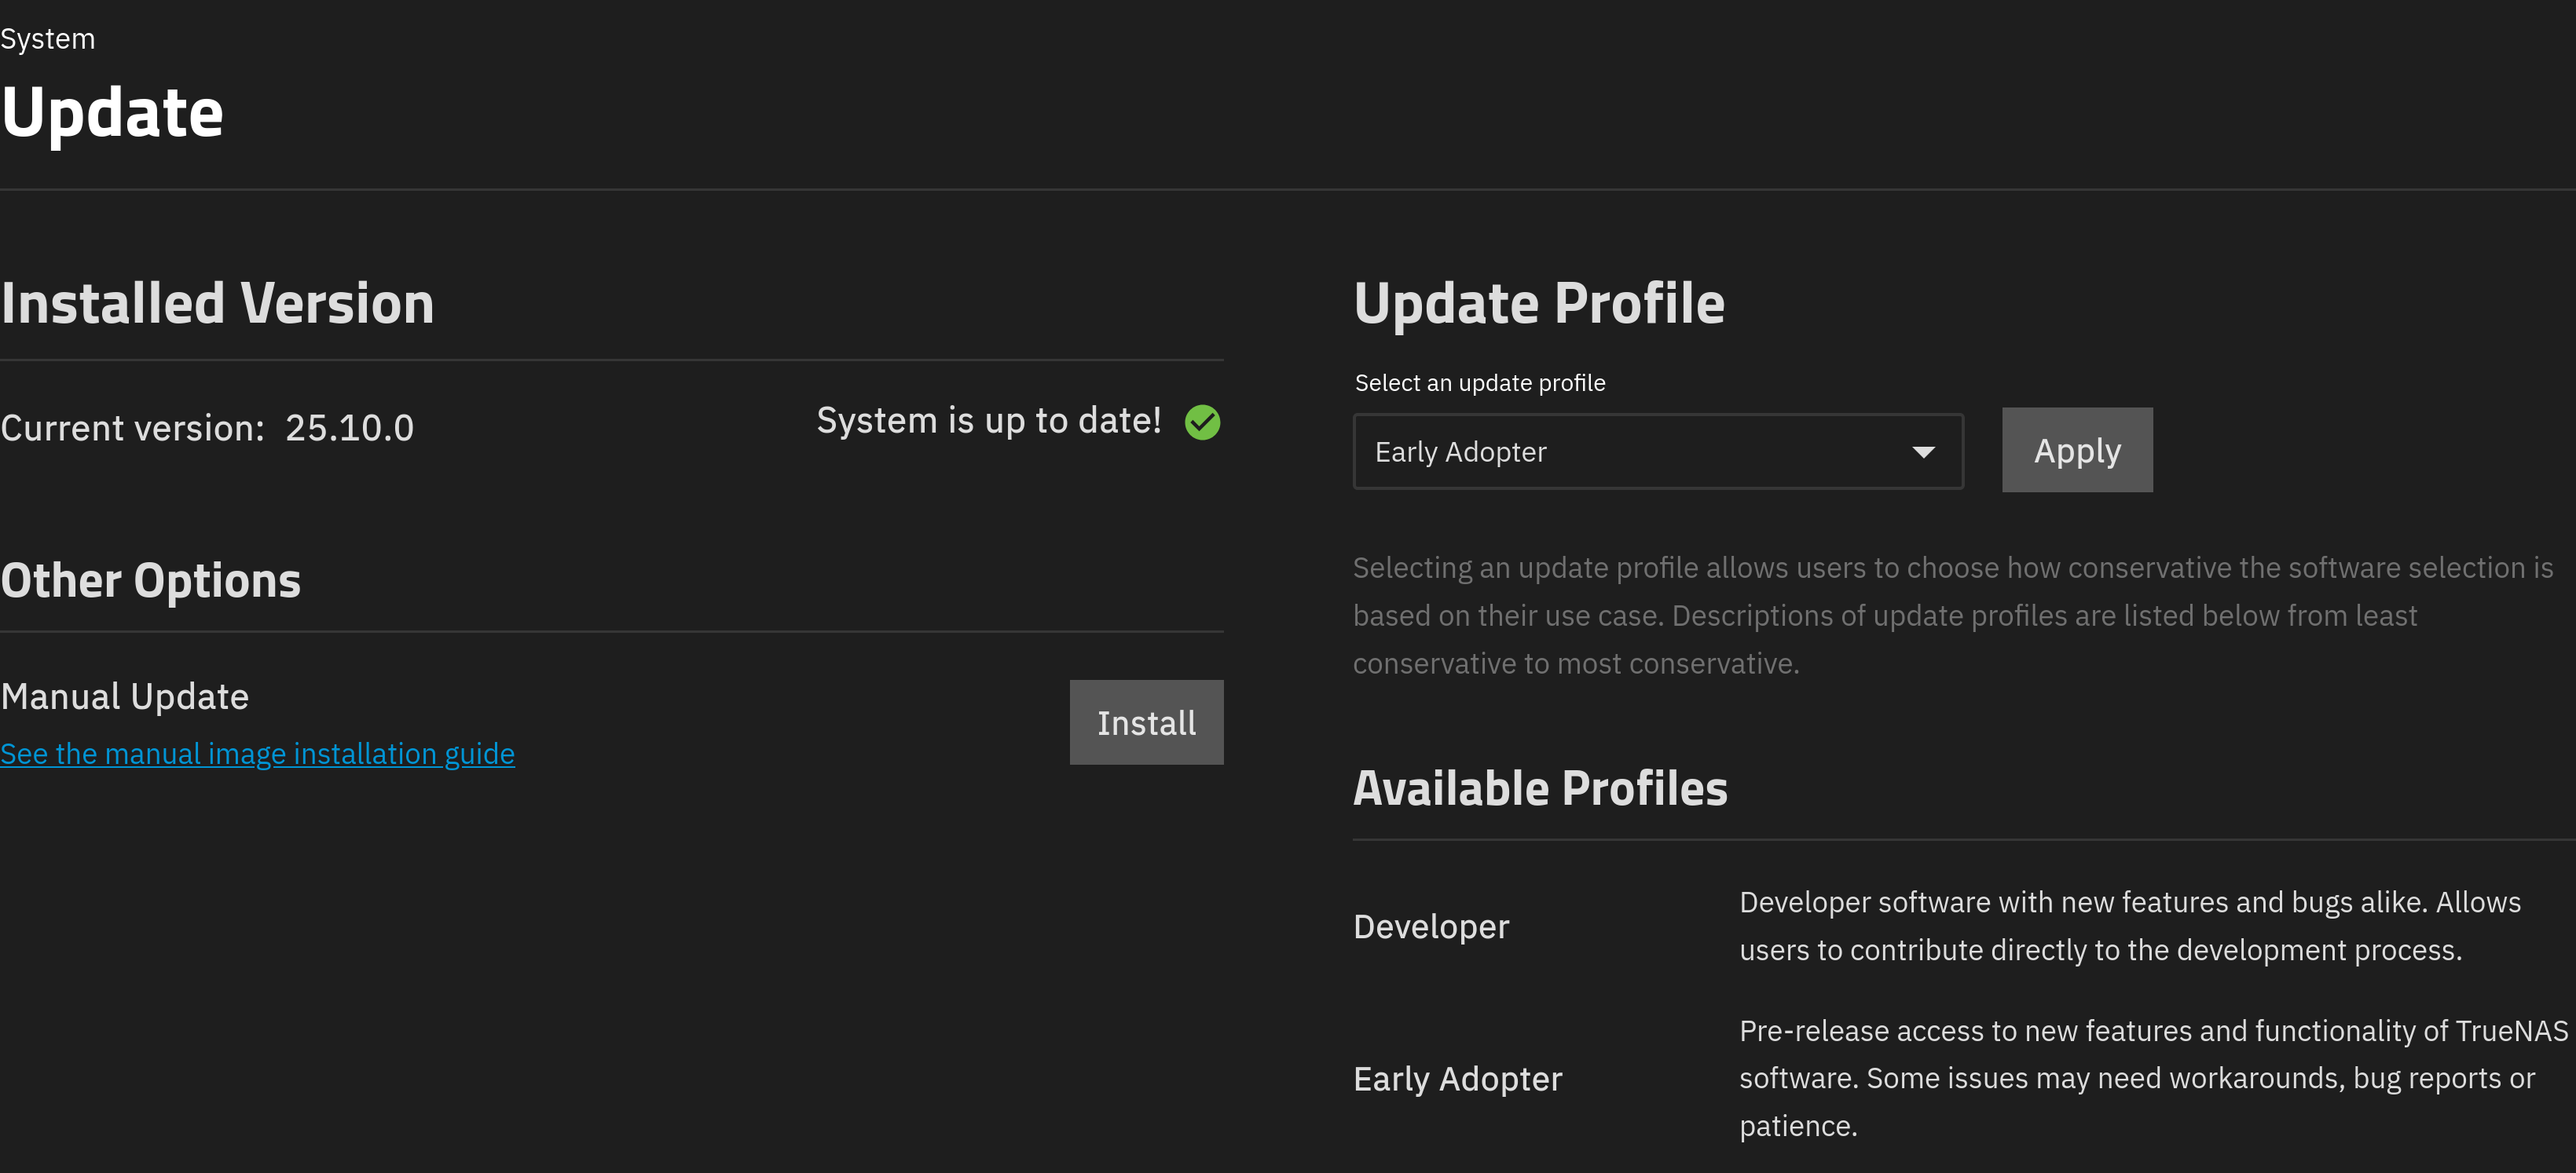This screenshot has height=1173, width=2576.
Task: Click the Select an update profile label
Action: (1479, 382)
